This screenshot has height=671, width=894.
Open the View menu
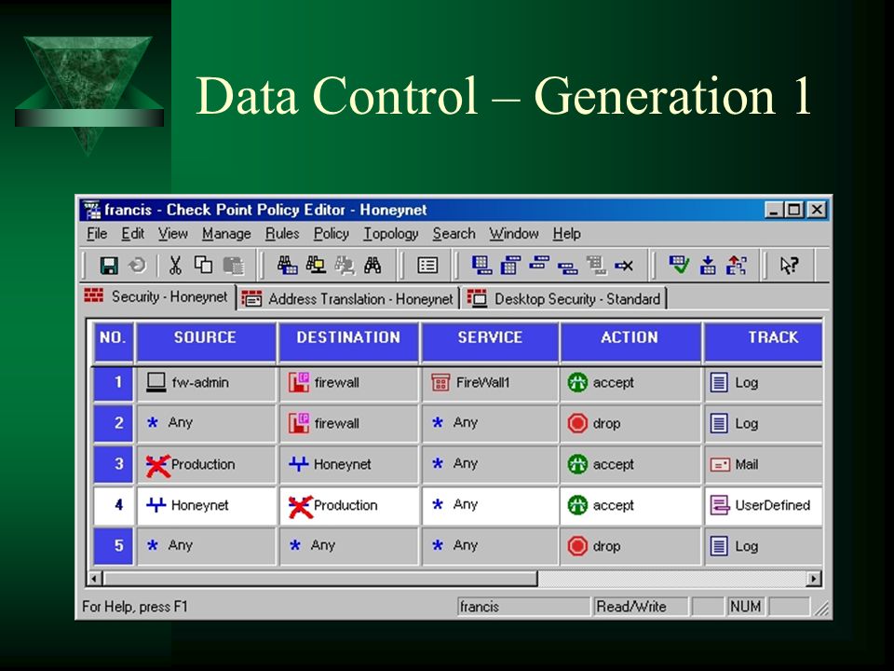[173, 234]
